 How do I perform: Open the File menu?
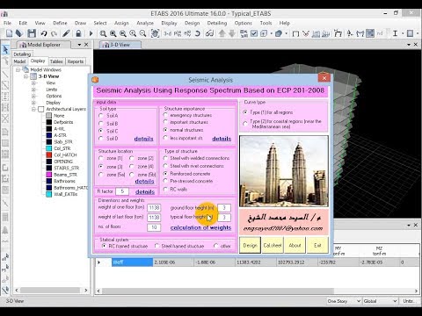pos(7,23)
